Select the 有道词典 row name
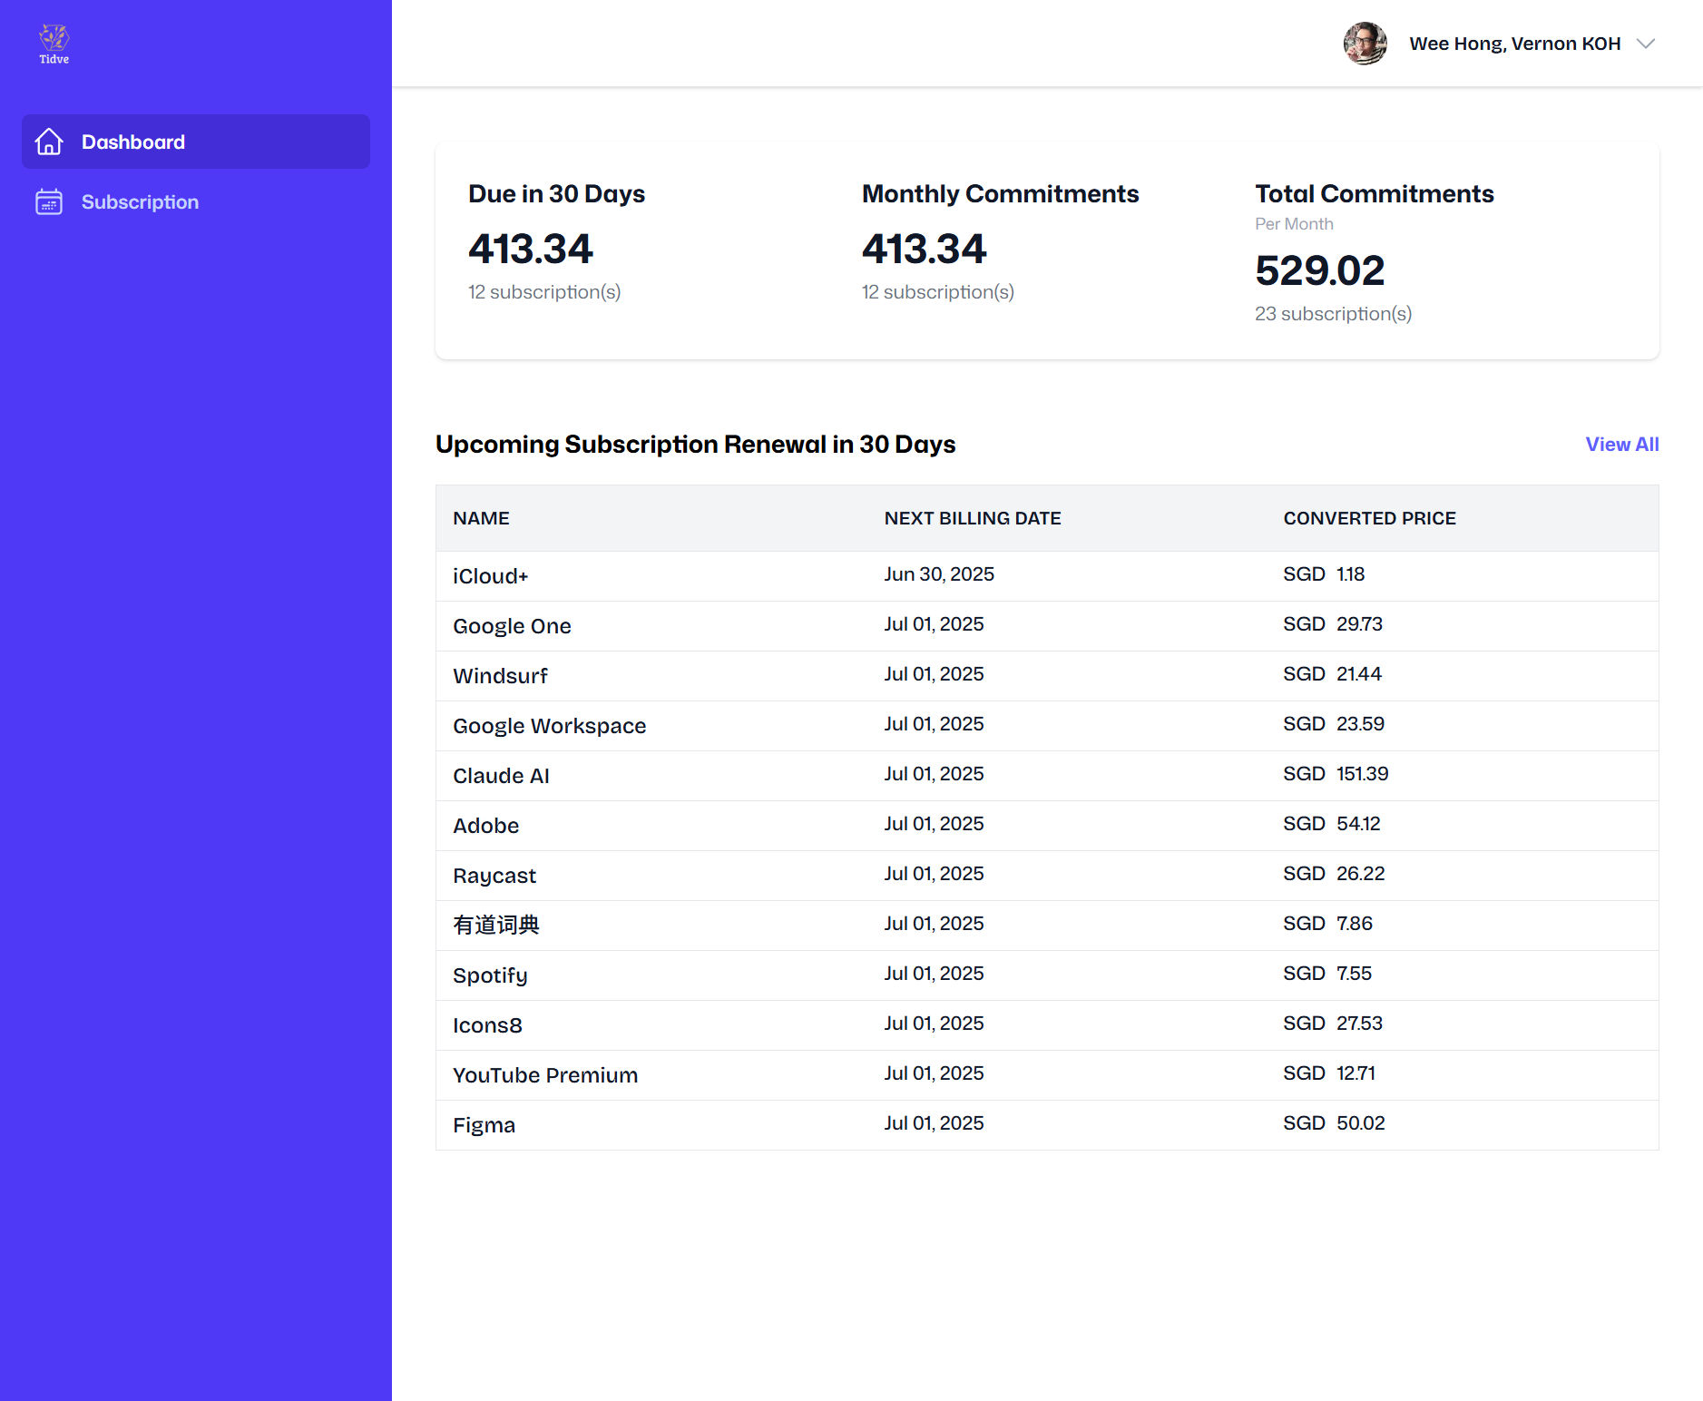 tap(496, 925)
